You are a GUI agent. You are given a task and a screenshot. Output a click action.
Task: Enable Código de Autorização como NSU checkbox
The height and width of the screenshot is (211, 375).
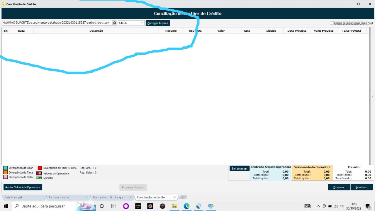coord(331,23)
